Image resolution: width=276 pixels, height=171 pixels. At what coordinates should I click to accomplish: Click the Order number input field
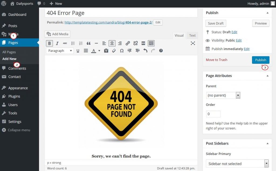pos(213,114)
